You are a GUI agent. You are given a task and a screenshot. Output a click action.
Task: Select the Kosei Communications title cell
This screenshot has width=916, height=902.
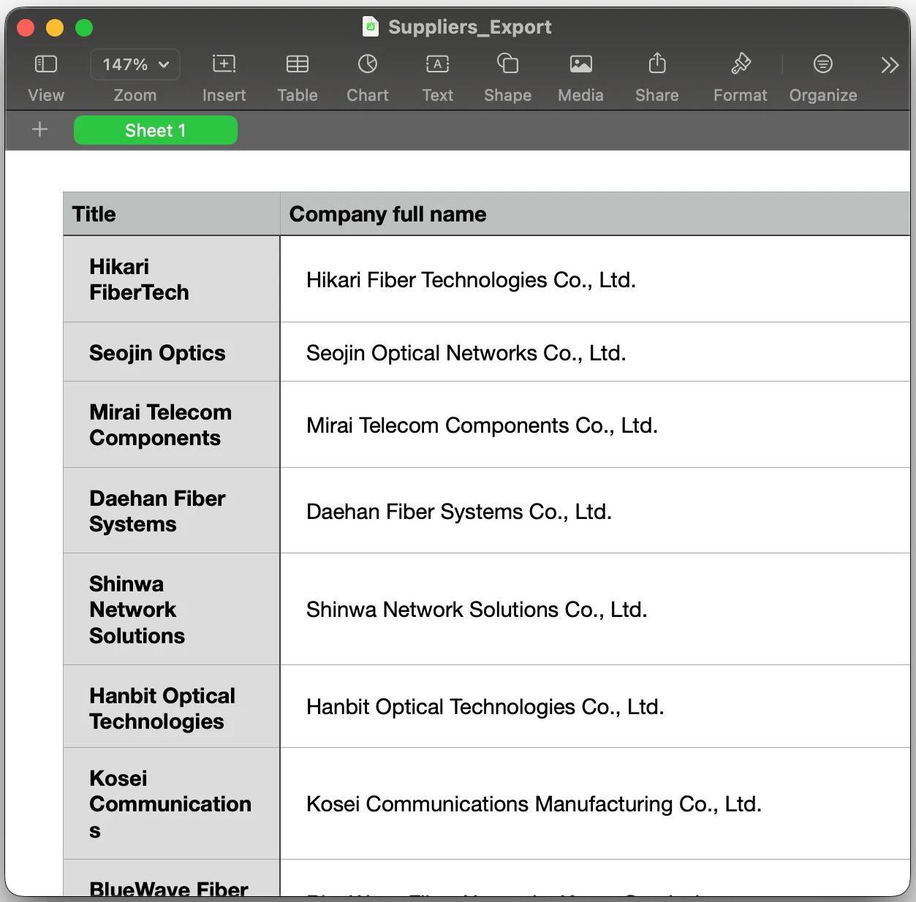pyautogui.click(x=172, y=804)
